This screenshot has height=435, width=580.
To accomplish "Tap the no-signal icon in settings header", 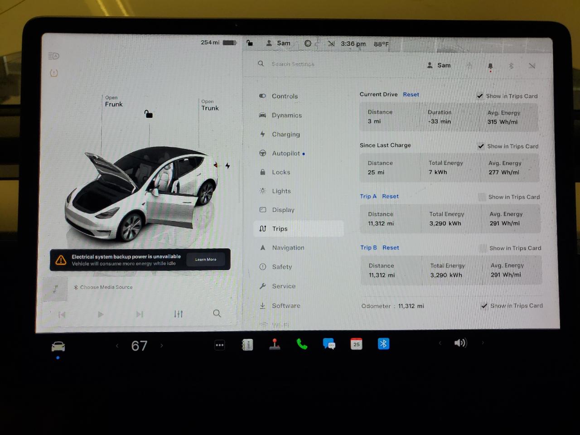I will pos(532,66).
